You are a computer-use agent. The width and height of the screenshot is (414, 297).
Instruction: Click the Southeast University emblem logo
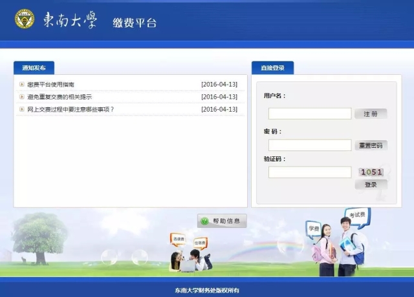click(25, 19)
